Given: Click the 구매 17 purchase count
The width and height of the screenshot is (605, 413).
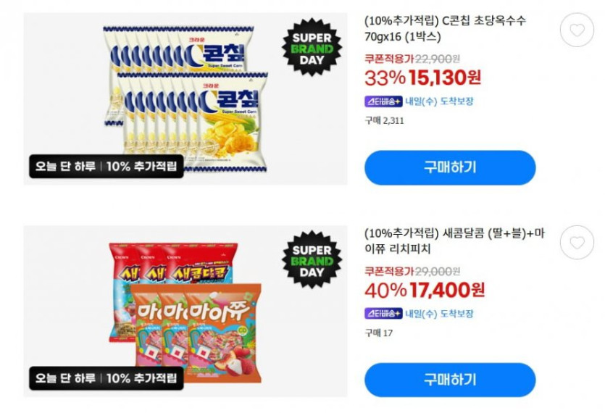Looking at the screenshot, I should 378,333.
